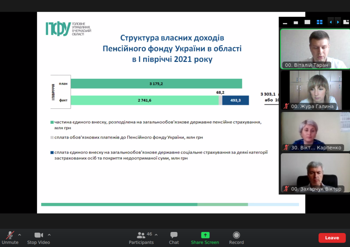Click 'ГОЛОВНЕ УПРАВЛІННЯ В ЧЕРКАСЬКІЙ ОБЛАСТІ' logo text

[x=81, y=29]
